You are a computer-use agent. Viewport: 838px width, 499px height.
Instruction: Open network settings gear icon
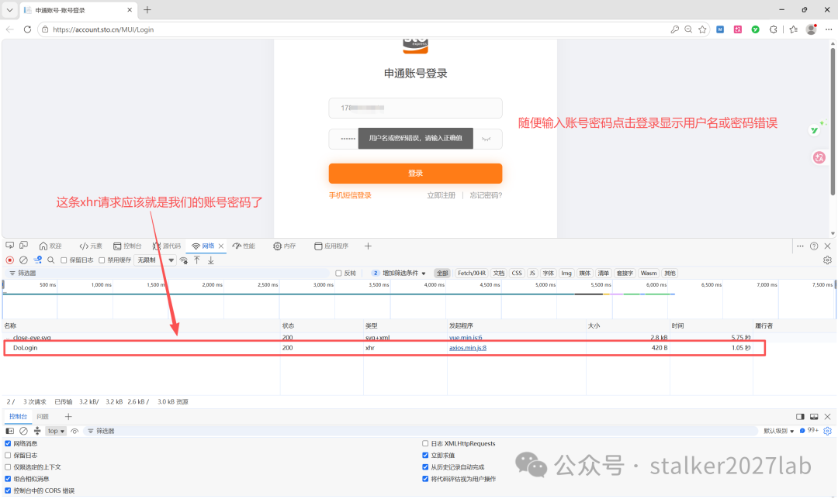[x=827, y=260]
